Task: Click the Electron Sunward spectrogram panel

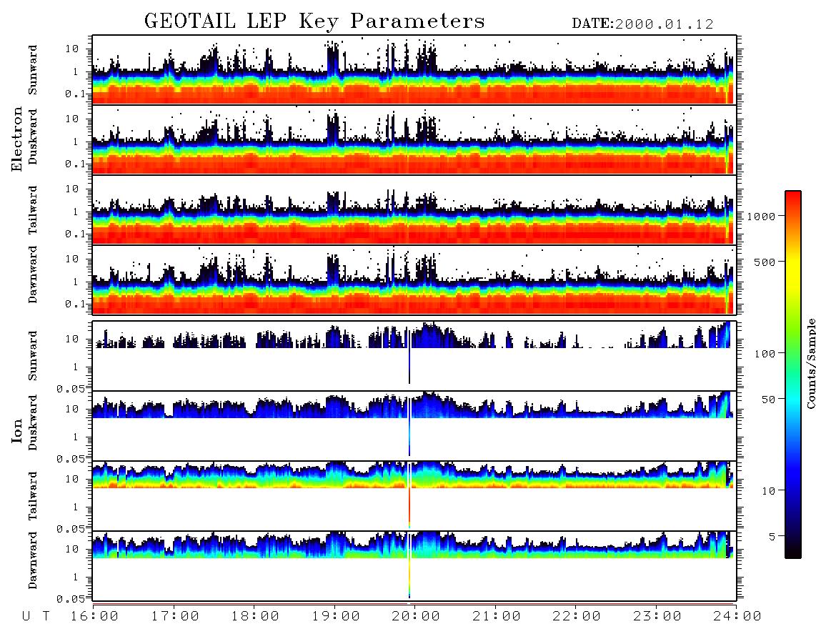Action: click(414, 70)
